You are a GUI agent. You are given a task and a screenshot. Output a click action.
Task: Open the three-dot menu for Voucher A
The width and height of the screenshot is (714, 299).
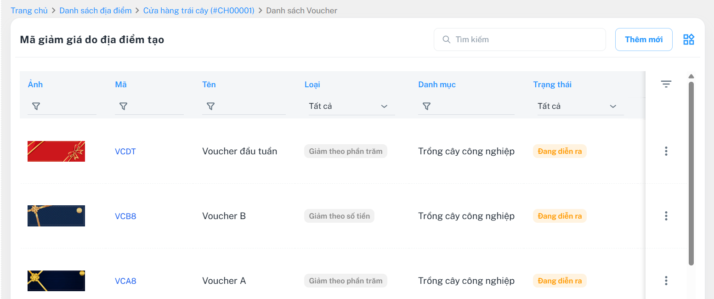pos(666,281)
